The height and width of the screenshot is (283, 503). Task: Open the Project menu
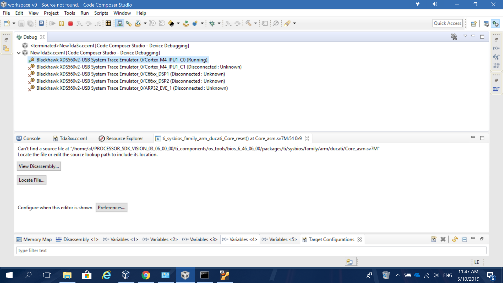pyautogui.click(x=51, y=13)
